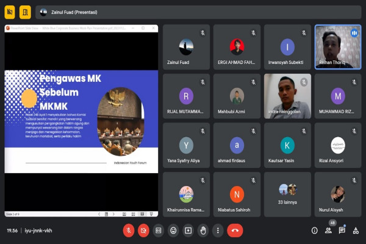Switch to Reading view icon

click(x=142, y=214)
